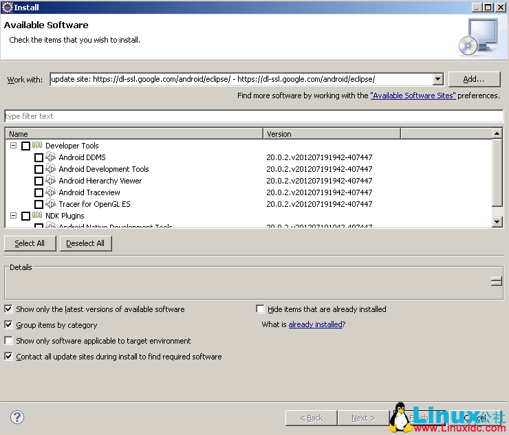Click the Add... button
Screen dimensions: 509x435
pyautogui.click(x=474, y=79)
